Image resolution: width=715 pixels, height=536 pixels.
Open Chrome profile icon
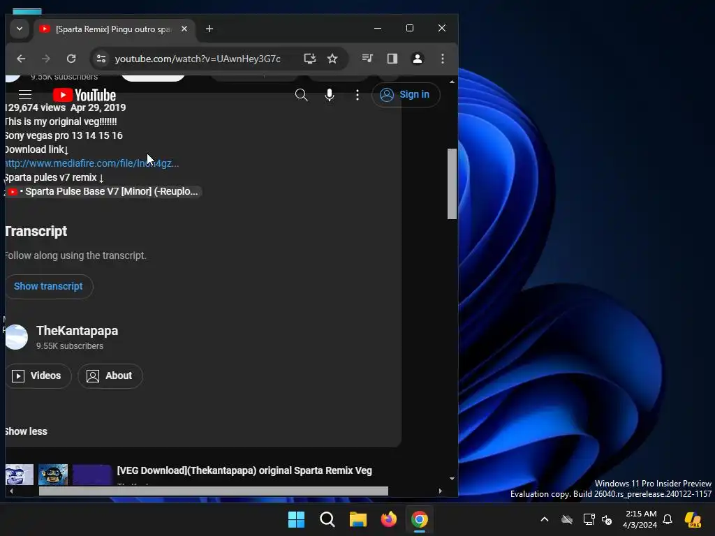point(418,59)
